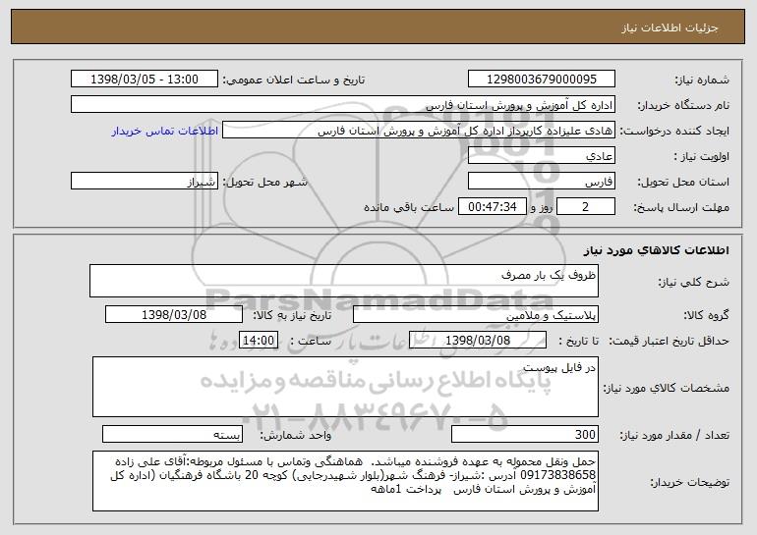Click the goods specification box 'در فایل پیوست'
This screenshot has height=535, width=757.
point(345,387)
